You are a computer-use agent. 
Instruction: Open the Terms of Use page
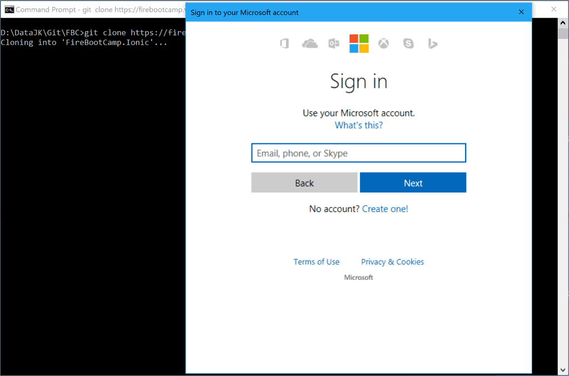coord(316,262)
